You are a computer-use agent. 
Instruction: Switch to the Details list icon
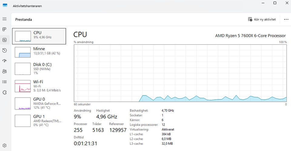coord(4,82)
